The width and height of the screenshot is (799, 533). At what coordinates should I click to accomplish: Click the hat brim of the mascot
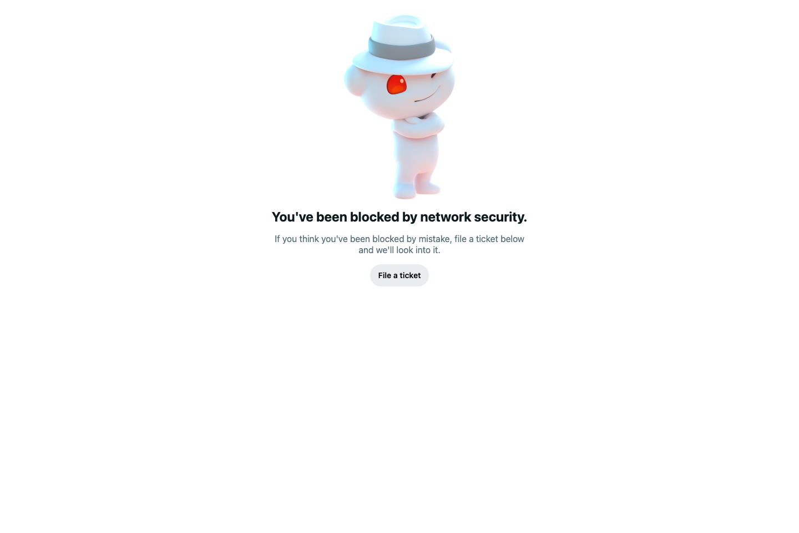403,60
